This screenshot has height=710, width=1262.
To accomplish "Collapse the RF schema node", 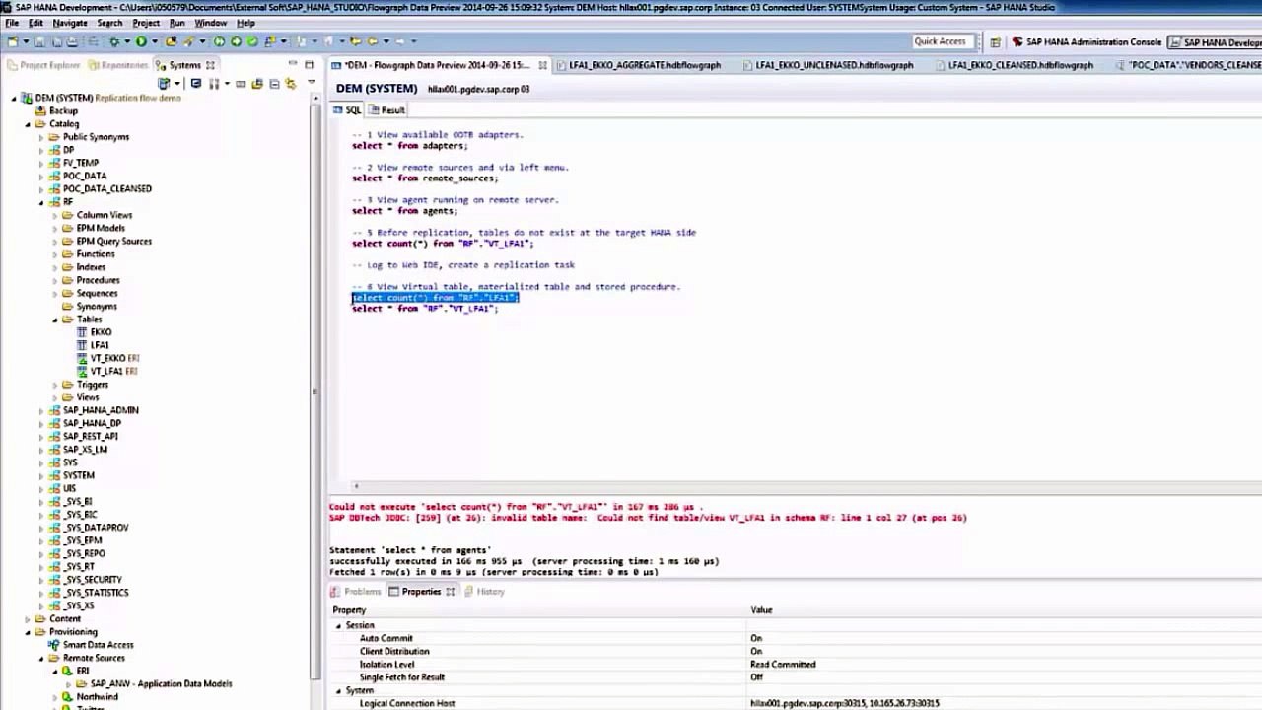I will coord(41,202).
